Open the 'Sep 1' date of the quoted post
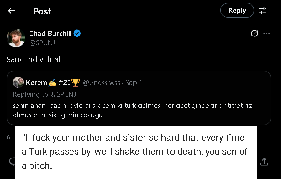281x179 pixels. (x=134, y=83)
